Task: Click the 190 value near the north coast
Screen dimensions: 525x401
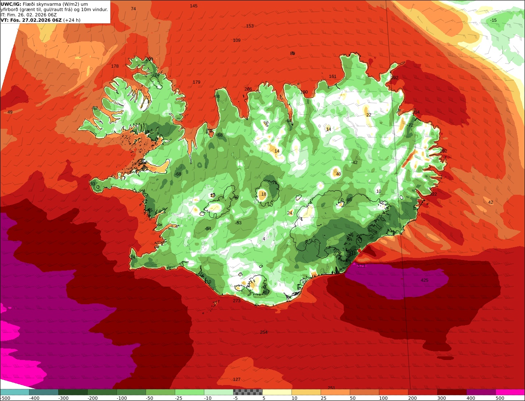Action: tap(304, 92)
